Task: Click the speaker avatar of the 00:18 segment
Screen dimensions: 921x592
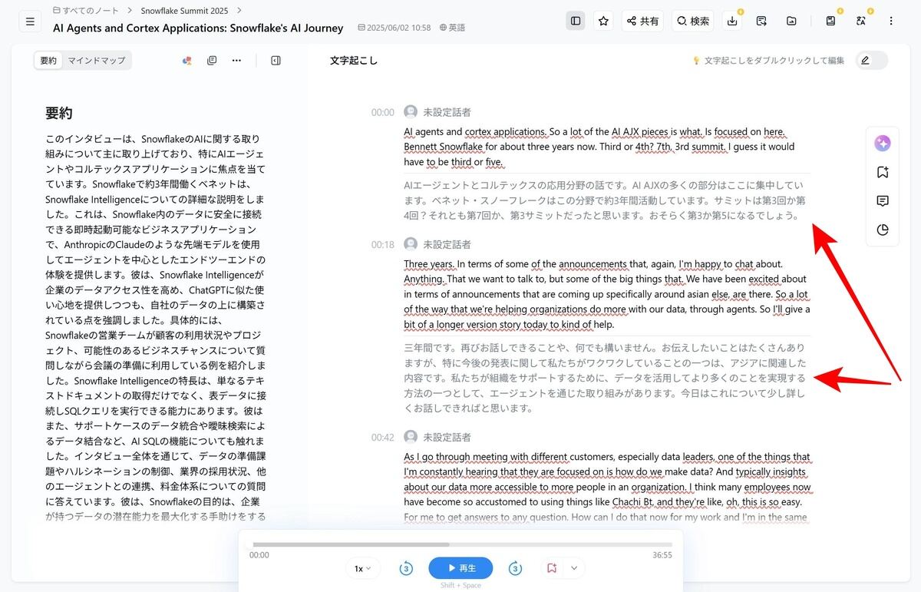Action: coord(411,244)
